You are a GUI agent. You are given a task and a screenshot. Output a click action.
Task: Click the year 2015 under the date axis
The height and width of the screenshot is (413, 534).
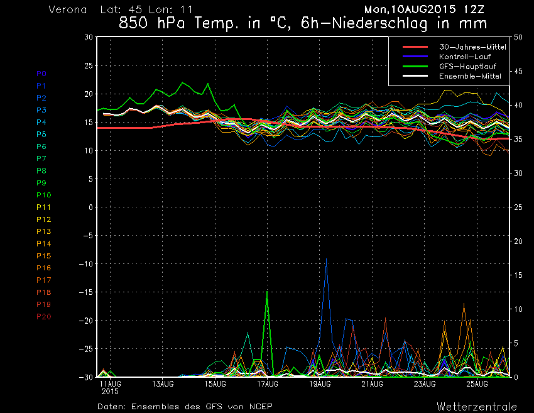click(110, 392)
